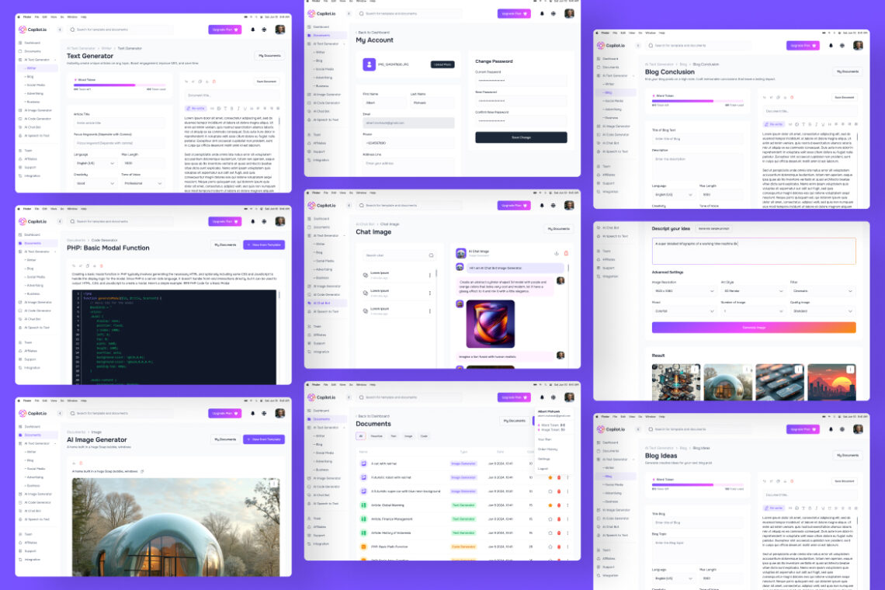Image resolution: width=885 pixels, height=590 pixels.
Task: Click the options icon on the sunset result image
Action: point(850,370)
